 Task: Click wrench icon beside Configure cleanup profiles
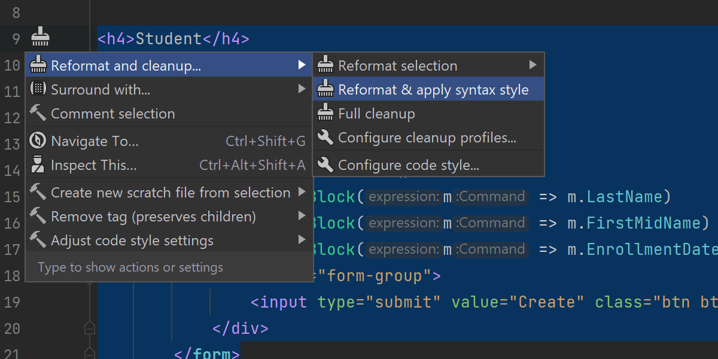pos(325,138)
